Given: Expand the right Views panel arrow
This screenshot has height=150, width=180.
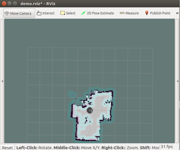Looking at the screenshot, I should click(177, 81).
